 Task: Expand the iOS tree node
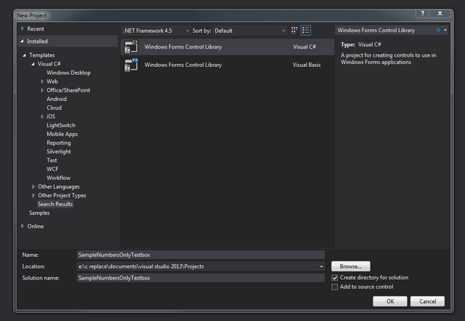tap(42, 116)
